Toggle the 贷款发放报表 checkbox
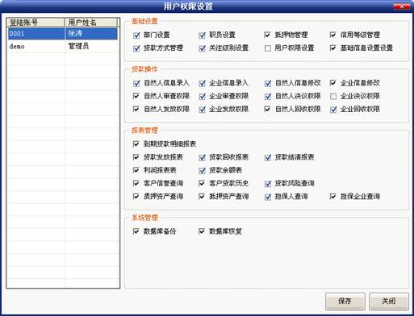The image size is (414, 316). coord(136,157)
